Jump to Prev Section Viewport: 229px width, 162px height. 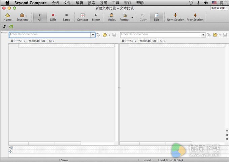195,17
